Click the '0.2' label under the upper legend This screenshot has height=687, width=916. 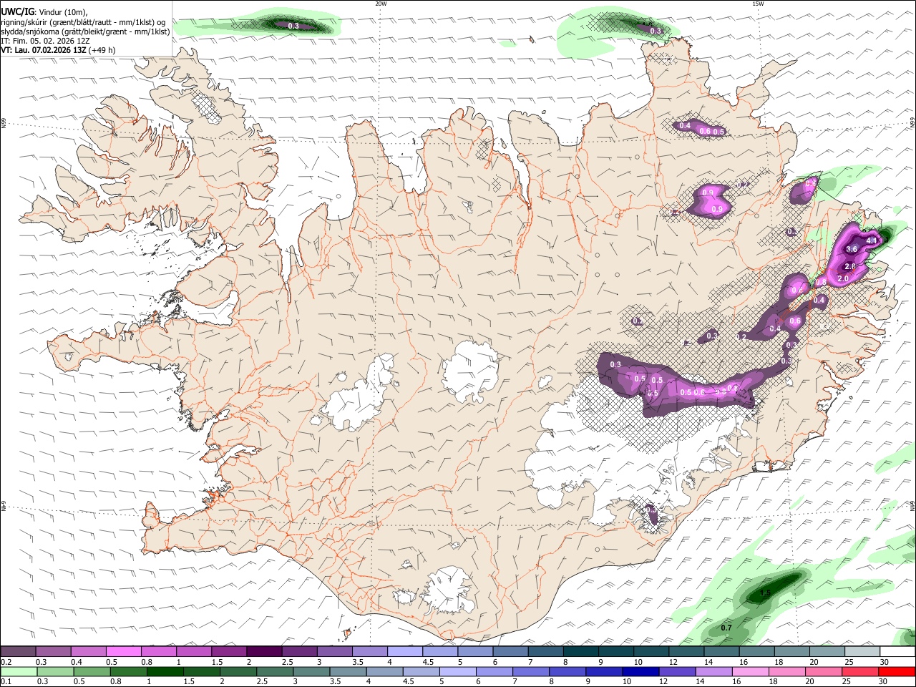tap(6, 662)
